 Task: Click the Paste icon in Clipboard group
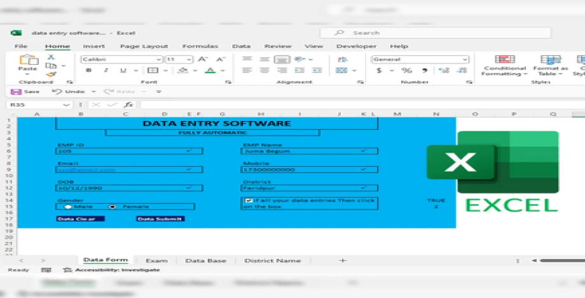(x=28, y=62)
